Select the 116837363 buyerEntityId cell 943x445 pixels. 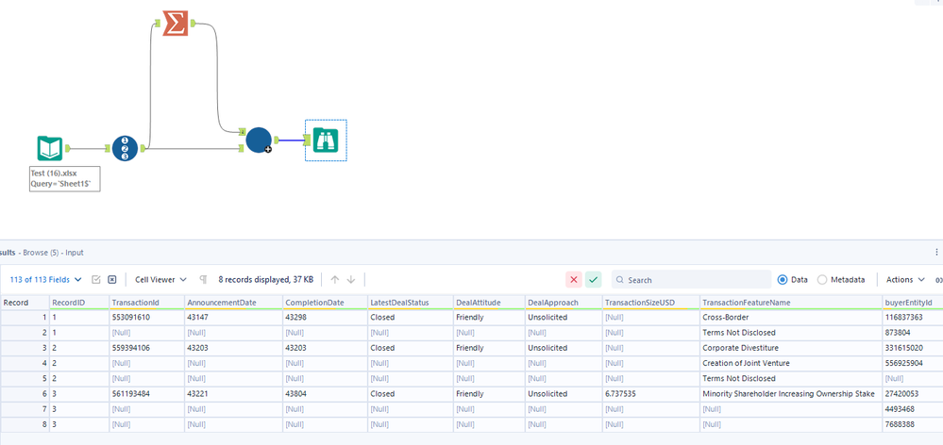913,317
